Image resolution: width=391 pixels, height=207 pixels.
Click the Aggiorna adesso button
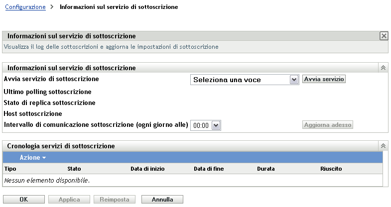328,124
